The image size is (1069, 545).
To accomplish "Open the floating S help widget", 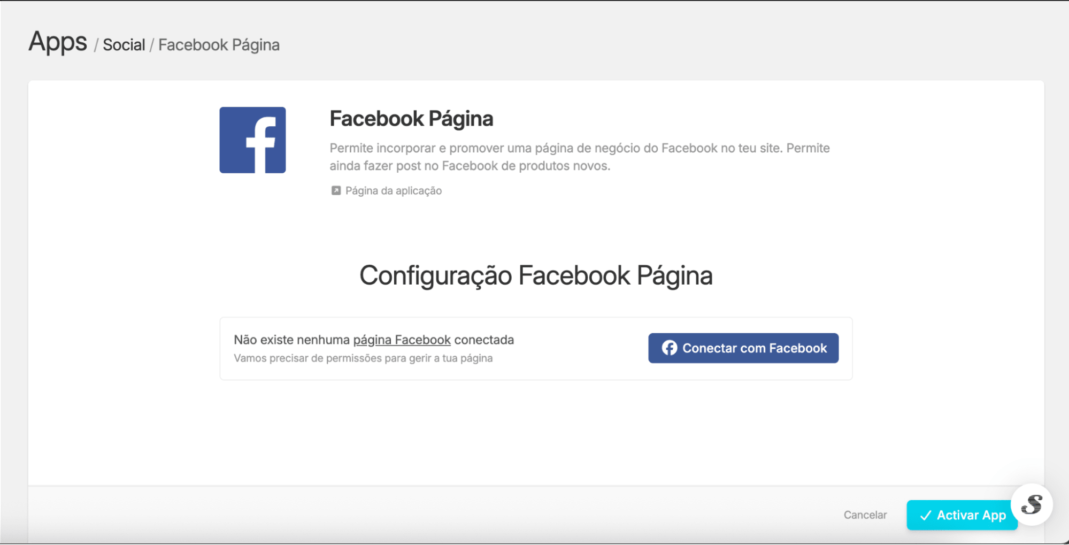I will [1032, 504].
